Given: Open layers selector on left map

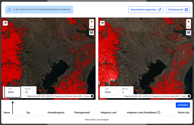Looking at the screenshot, I should pos(91,32).
